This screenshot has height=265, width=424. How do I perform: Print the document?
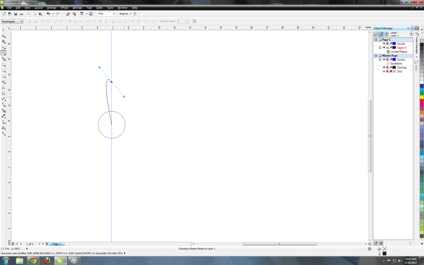tap(21, 14)
